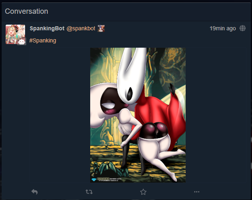Open the SpankingBot profile avatar
252x200 pixels.
(x=15, y=34)
